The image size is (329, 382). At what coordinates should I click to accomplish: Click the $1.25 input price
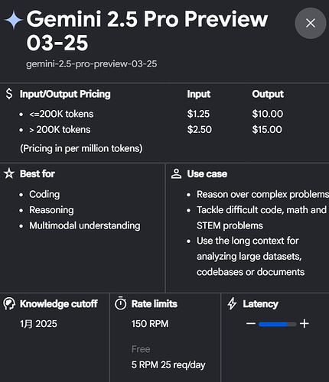pos(198,114)
